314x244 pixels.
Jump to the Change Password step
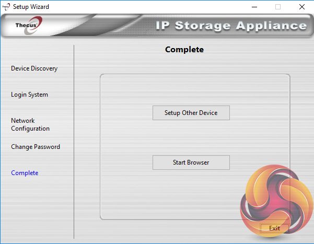pos(36,147)
